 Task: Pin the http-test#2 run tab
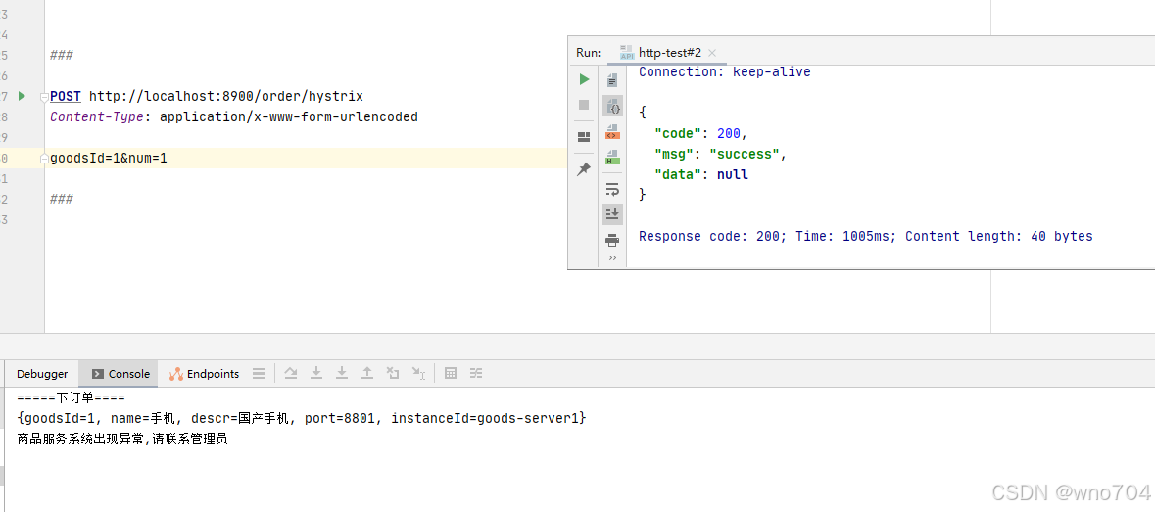[584, 169]
